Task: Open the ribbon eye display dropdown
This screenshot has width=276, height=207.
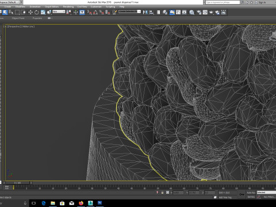Action: tap(49, 18)
